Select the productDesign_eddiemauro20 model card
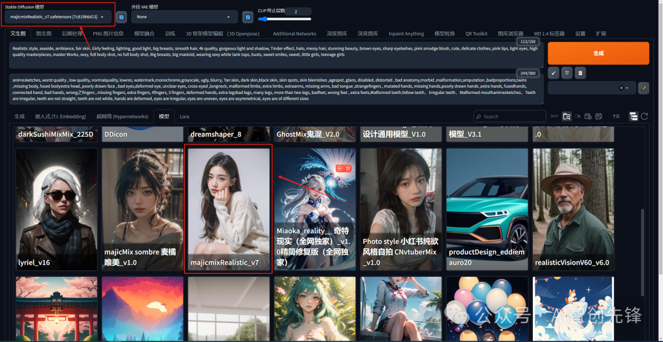The height and width of the screenshot is (342, 663). coord(487,209)
